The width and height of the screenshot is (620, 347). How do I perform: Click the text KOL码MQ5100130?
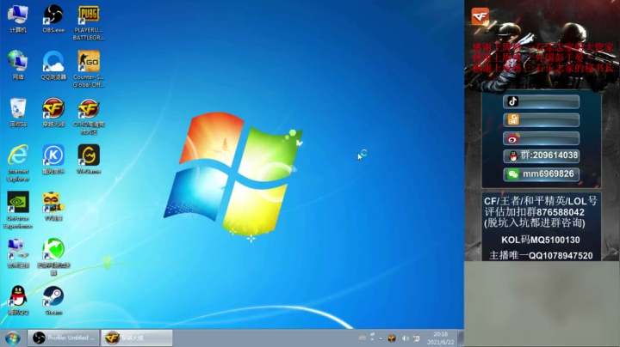[541, 240]
